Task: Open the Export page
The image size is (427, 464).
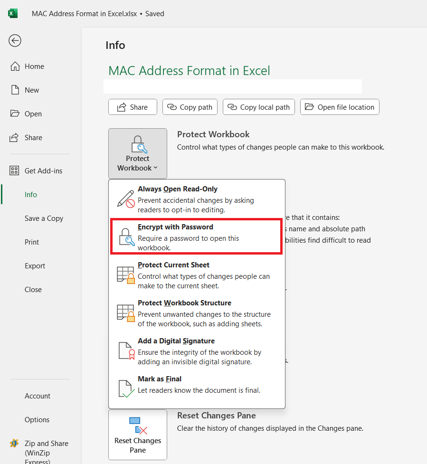Action: pos(35,266)
